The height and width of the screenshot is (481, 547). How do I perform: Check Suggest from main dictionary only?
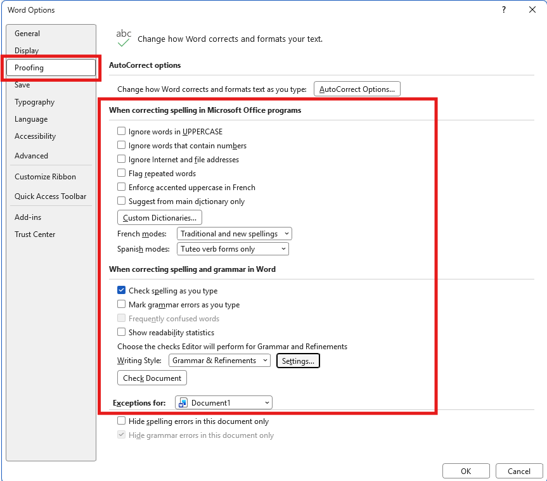(122, 201)
